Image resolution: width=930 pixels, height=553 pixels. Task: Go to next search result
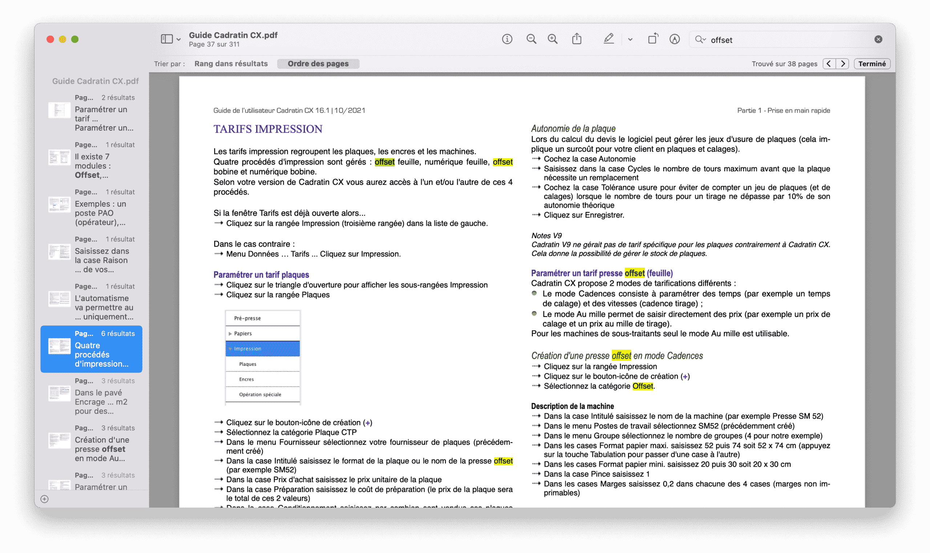(x=842, y=64)
